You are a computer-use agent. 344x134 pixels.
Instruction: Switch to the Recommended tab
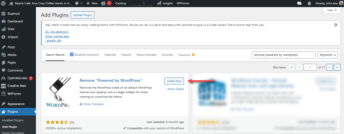coord(146,55)
